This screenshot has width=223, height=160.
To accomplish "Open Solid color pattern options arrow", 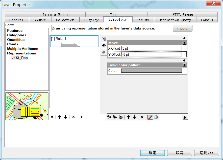I will tap(184, 65).
